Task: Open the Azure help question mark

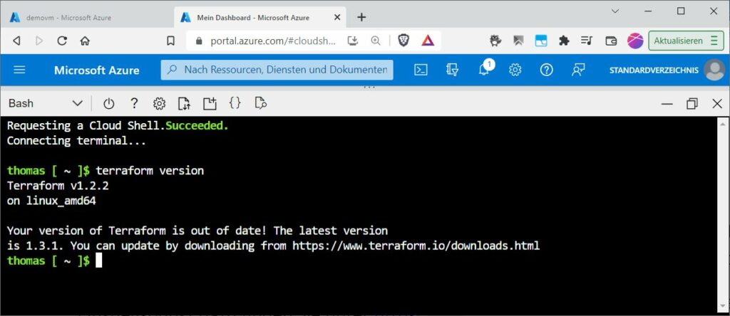Action: [x=546, y=70]
